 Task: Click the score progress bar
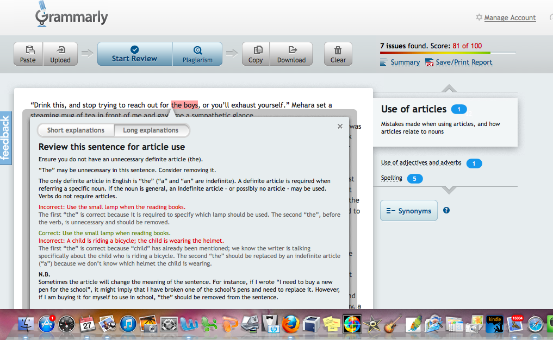click(448, 53)
